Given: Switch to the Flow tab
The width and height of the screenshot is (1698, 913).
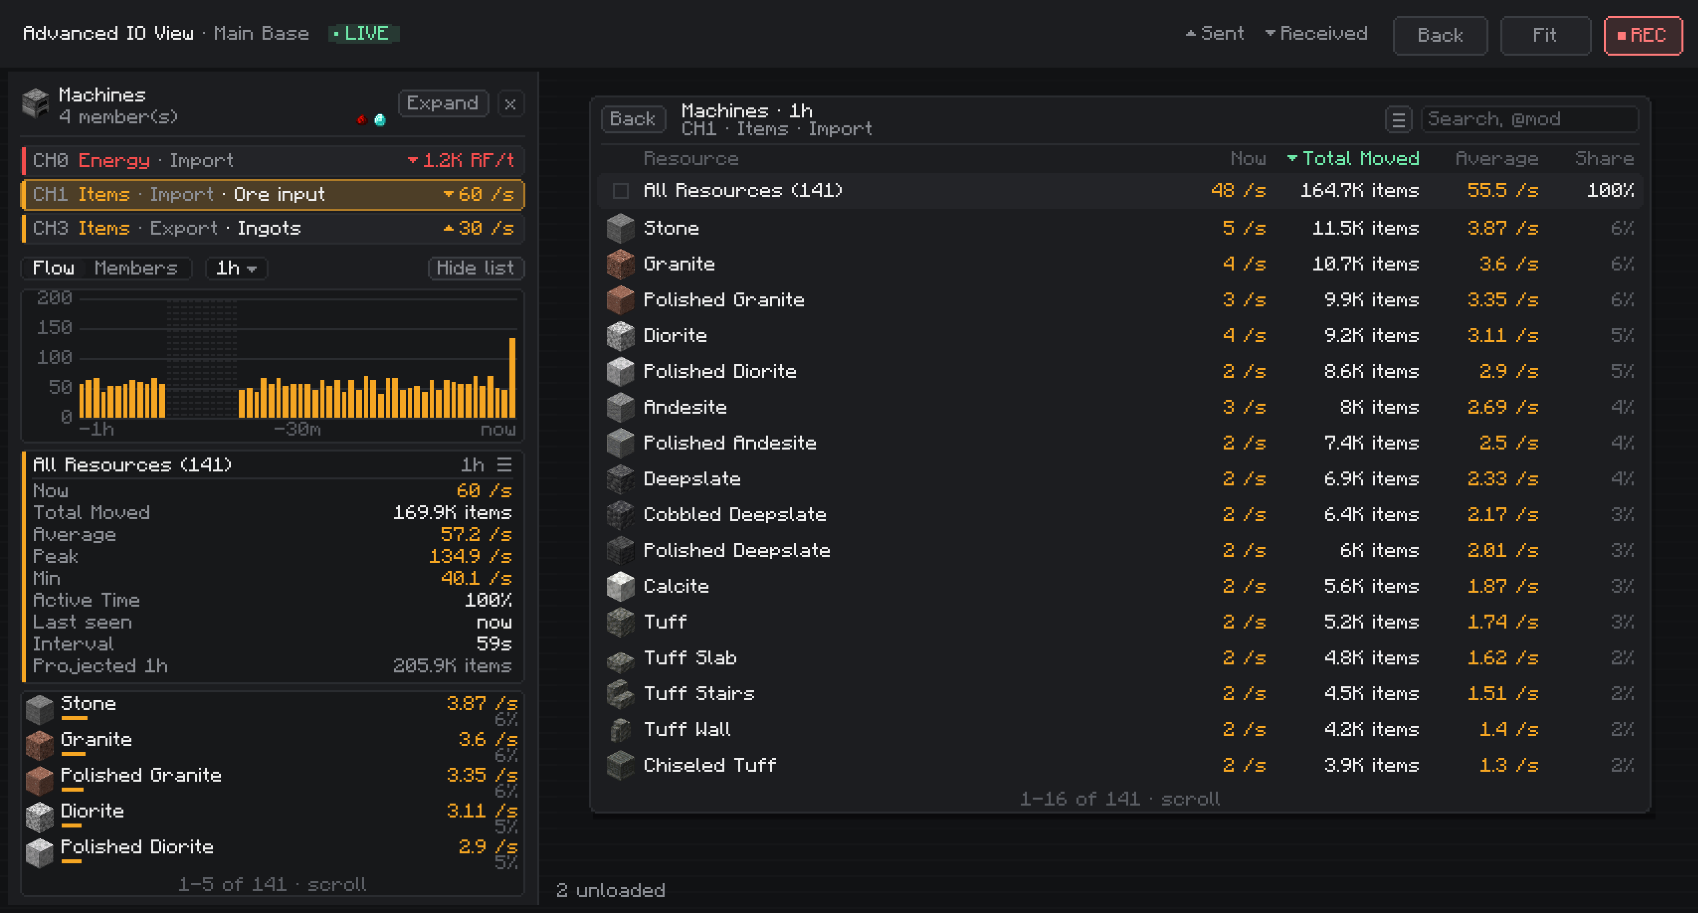Looking at the screenshot, I should [x=54, y=268].
